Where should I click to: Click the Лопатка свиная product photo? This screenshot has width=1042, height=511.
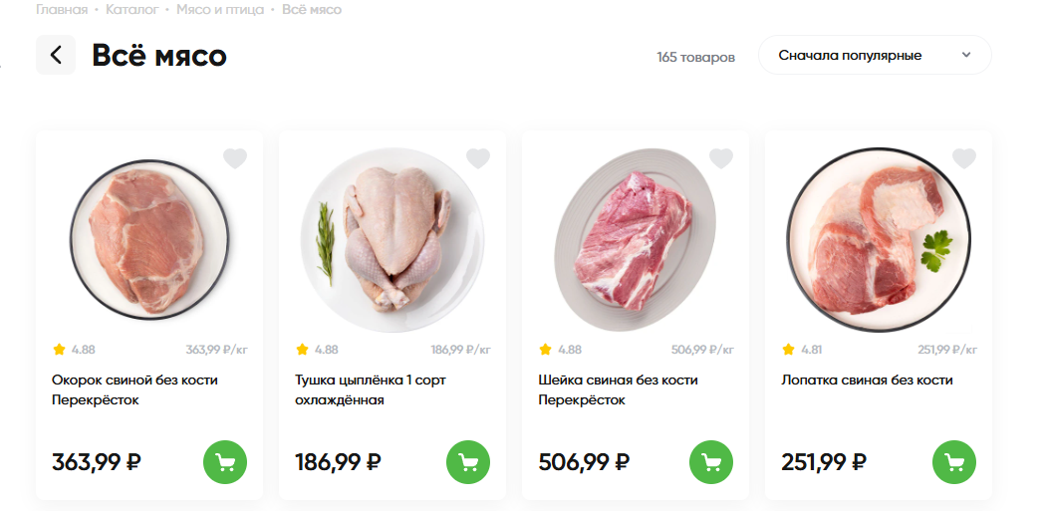[x=879, y=239]
